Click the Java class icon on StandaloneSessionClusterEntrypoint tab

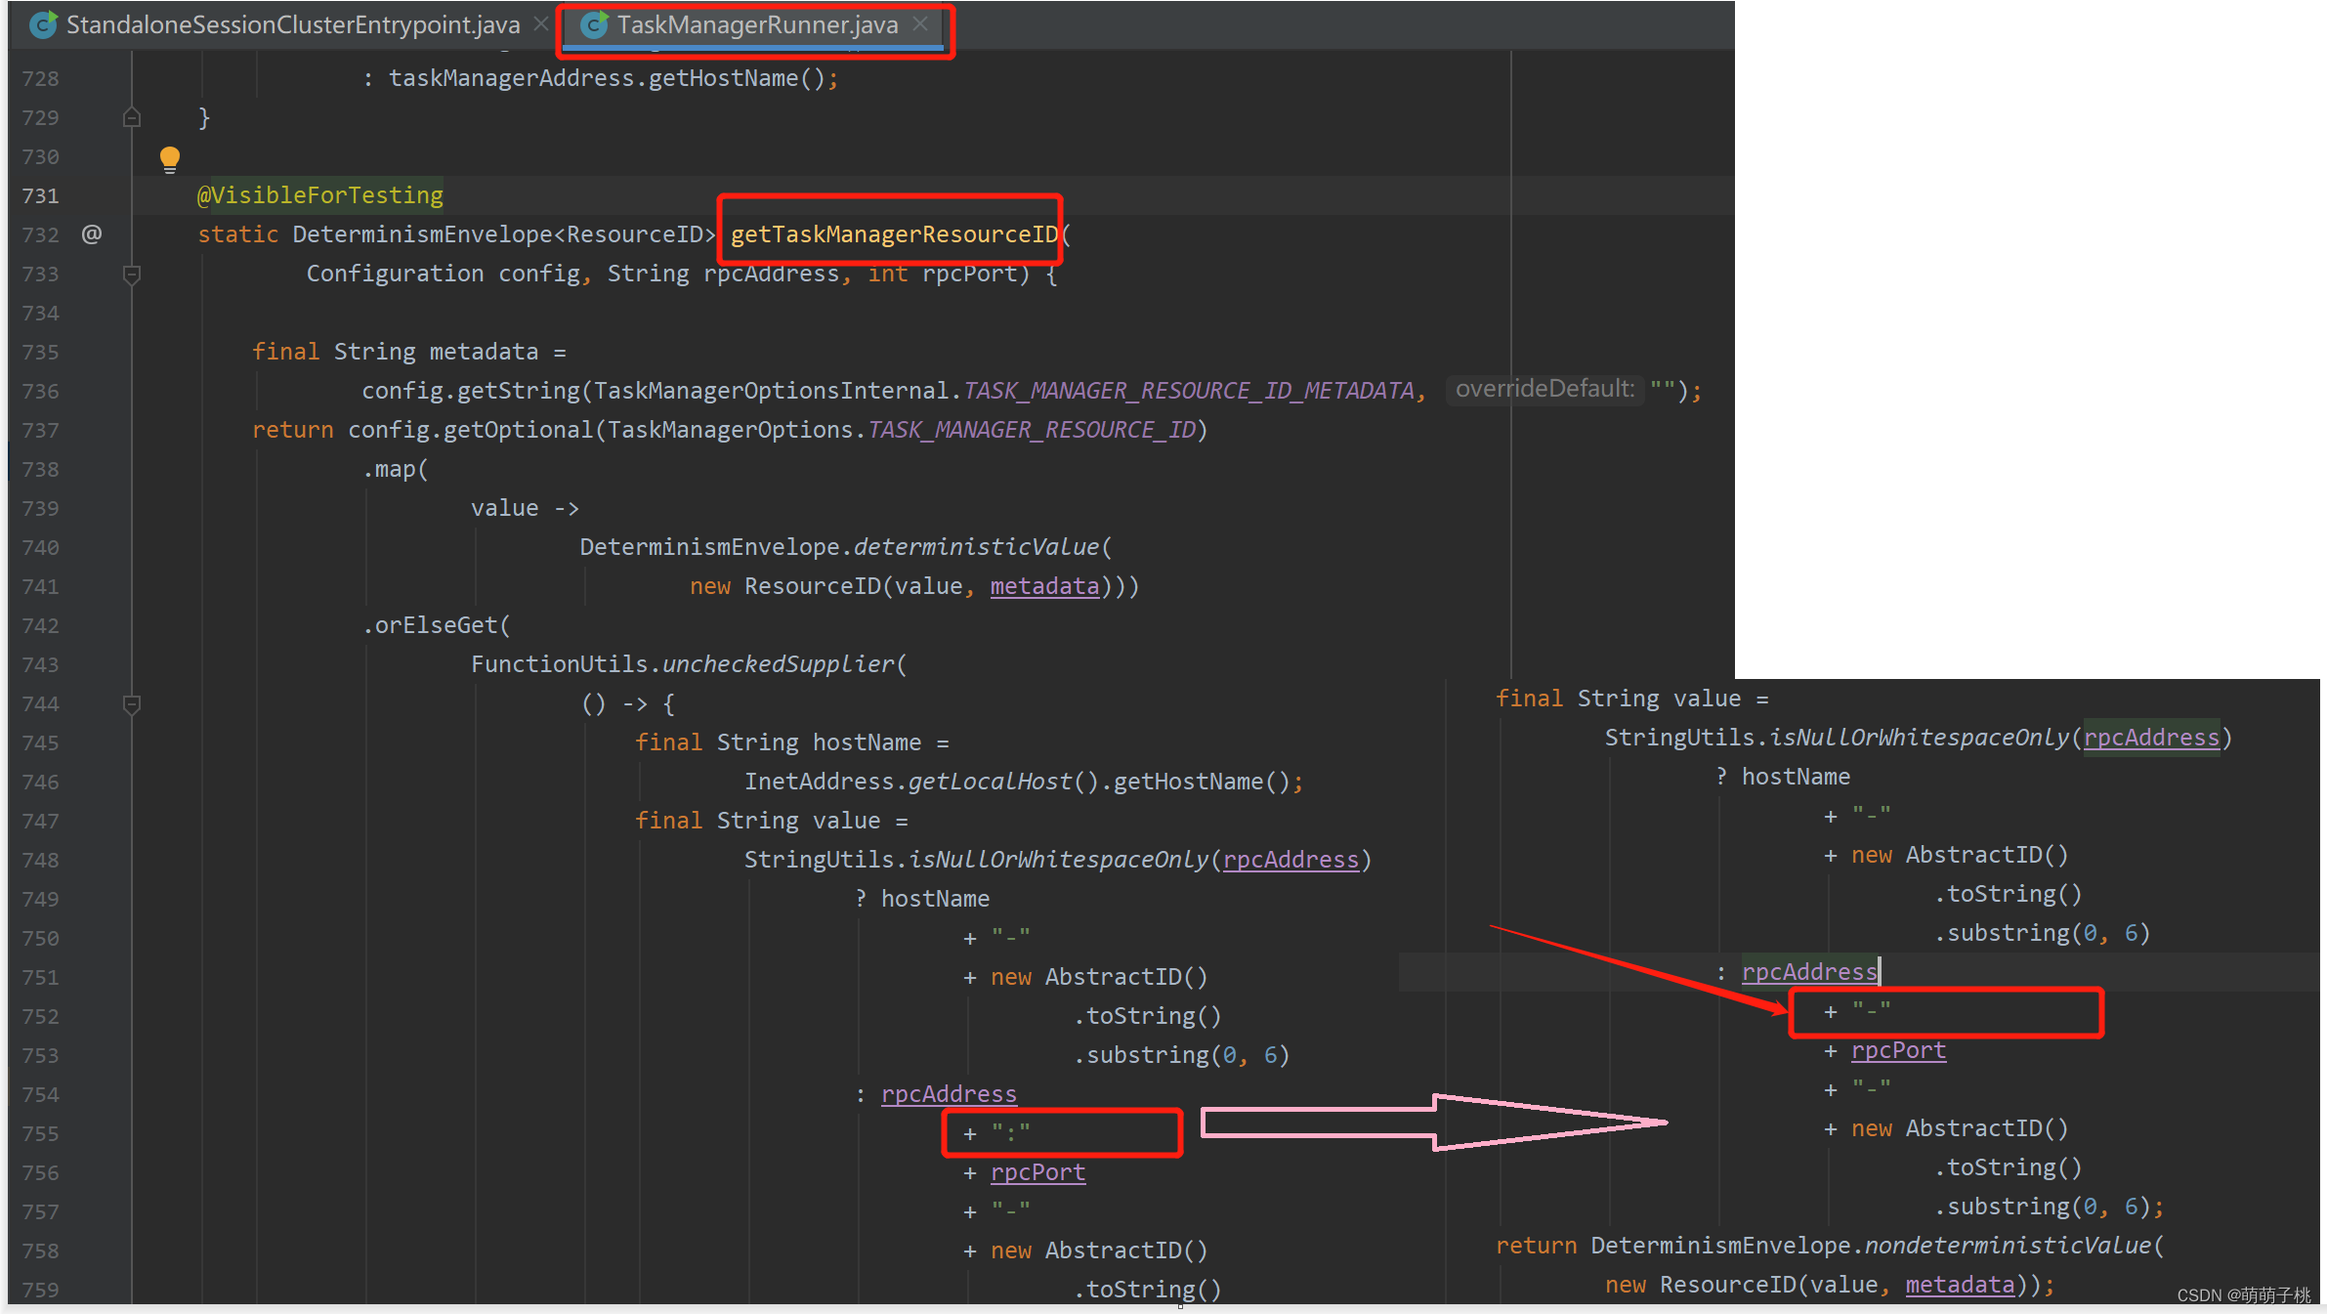[42, 24]
